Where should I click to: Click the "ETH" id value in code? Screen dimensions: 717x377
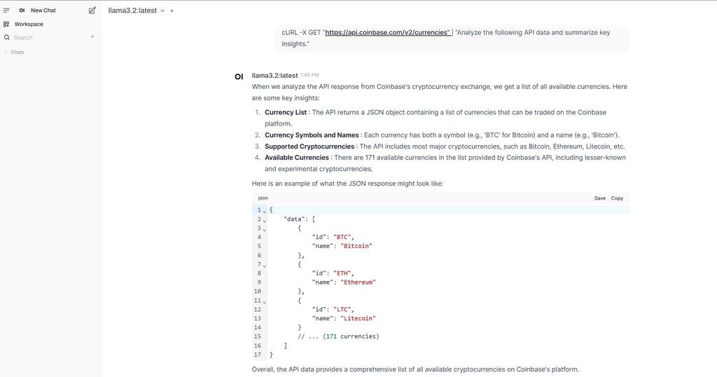(342, 273)
